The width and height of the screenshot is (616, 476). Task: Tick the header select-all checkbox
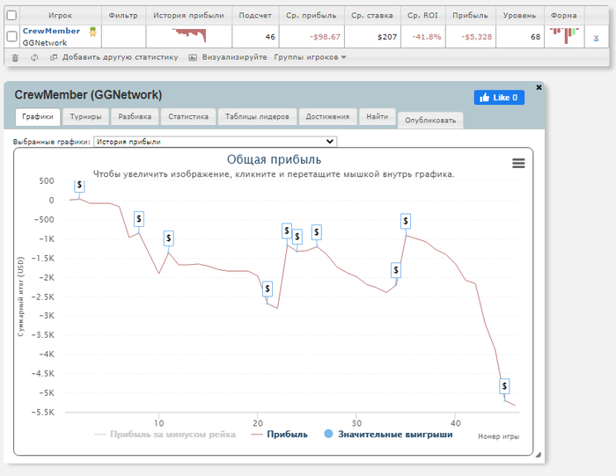click(11, 15)
